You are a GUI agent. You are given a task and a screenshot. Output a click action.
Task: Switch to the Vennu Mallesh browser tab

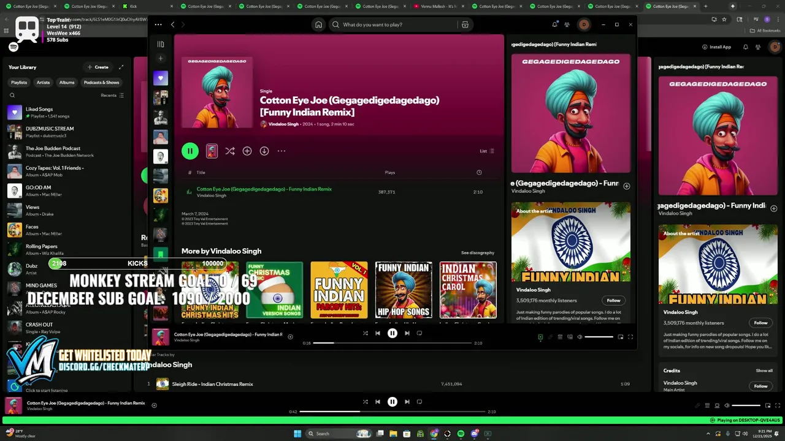pyautogui.click(x=439, y=6)
